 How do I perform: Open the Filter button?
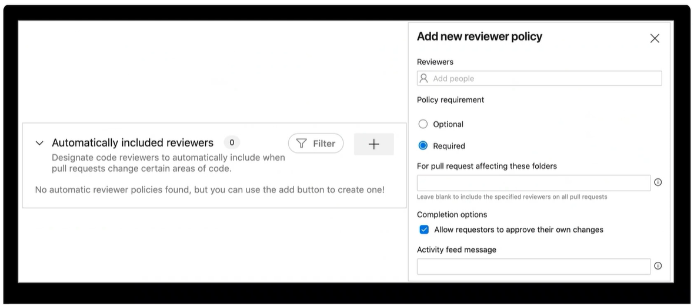tap(316, 144)
